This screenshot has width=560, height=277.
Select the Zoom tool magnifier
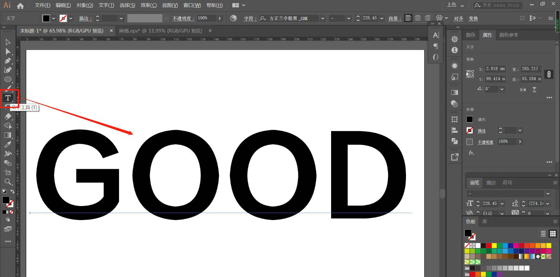8,182
